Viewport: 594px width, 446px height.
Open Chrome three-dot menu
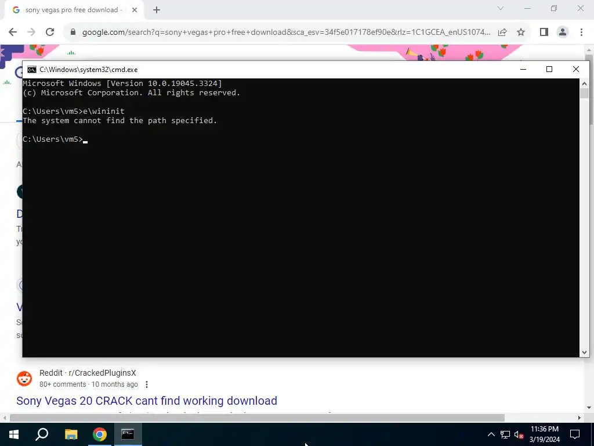click(581, 33)
